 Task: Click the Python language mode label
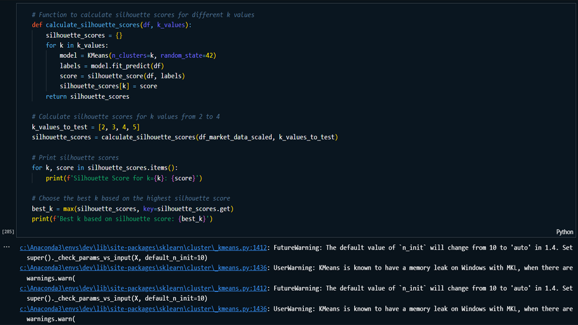tap(564, 232)
